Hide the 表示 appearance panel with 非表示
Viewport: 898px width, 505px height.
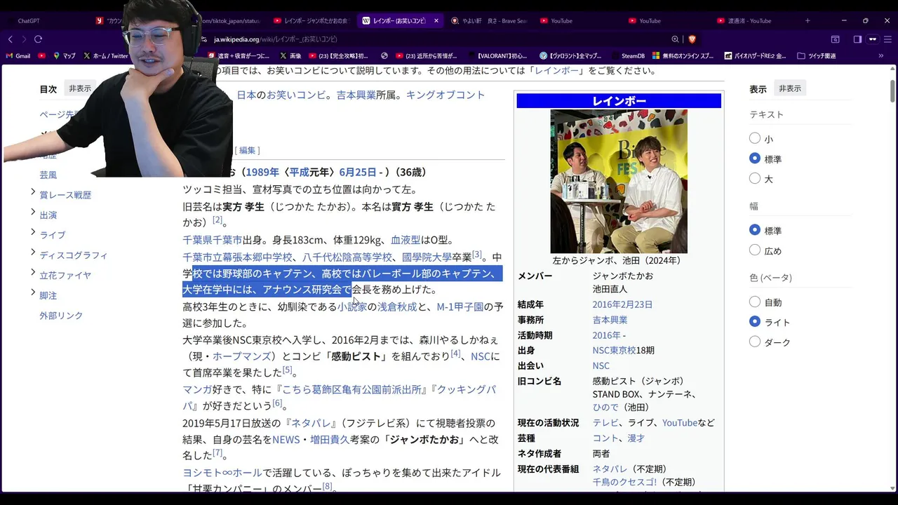pos(790,88)
